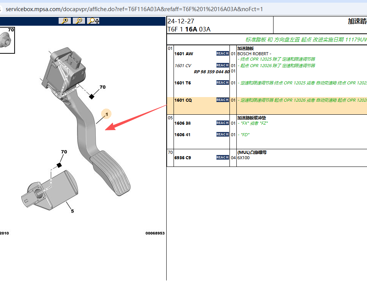Screen dimensions: 367x282
Task: Select the zoom-and-pan magnifier tool
Action: [x=93, y=21]
